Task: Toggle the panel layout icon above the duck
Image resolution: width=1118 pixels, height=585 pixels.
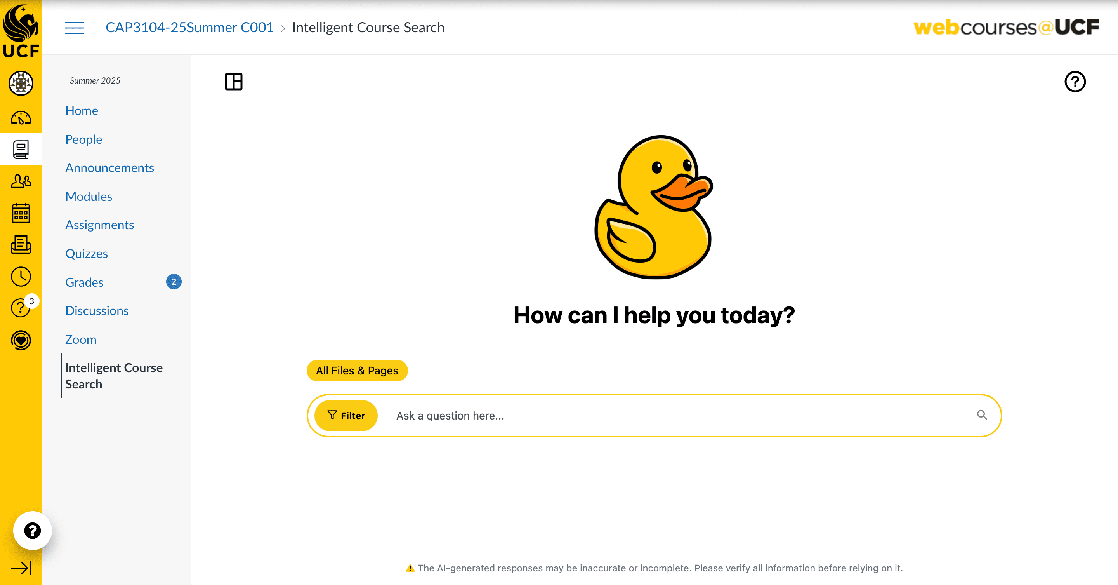Action: 233,82
